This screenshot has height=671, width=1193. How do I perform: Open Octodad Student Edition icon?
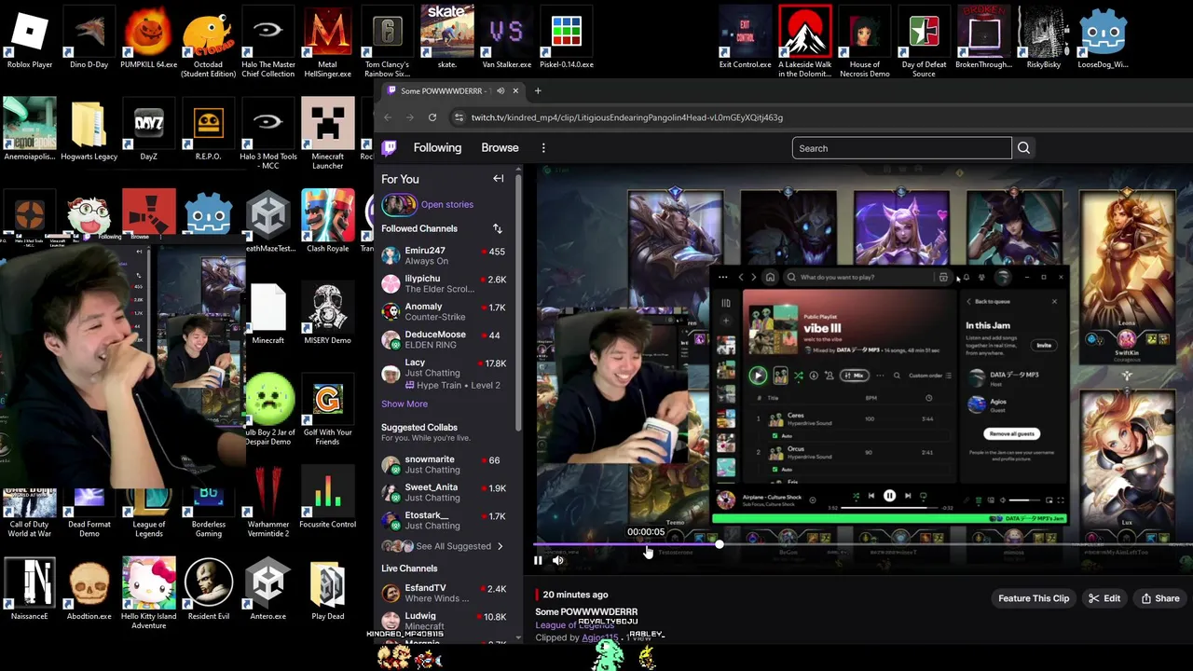(208, 42)
